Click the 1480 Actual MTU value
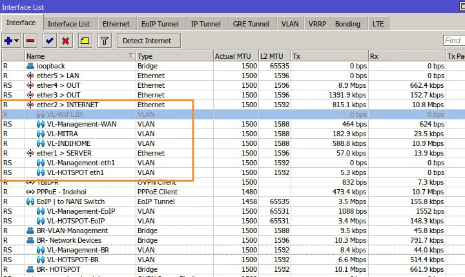Image resolution: width=465 pixels, height=277 pixels. tap(249, 192)
